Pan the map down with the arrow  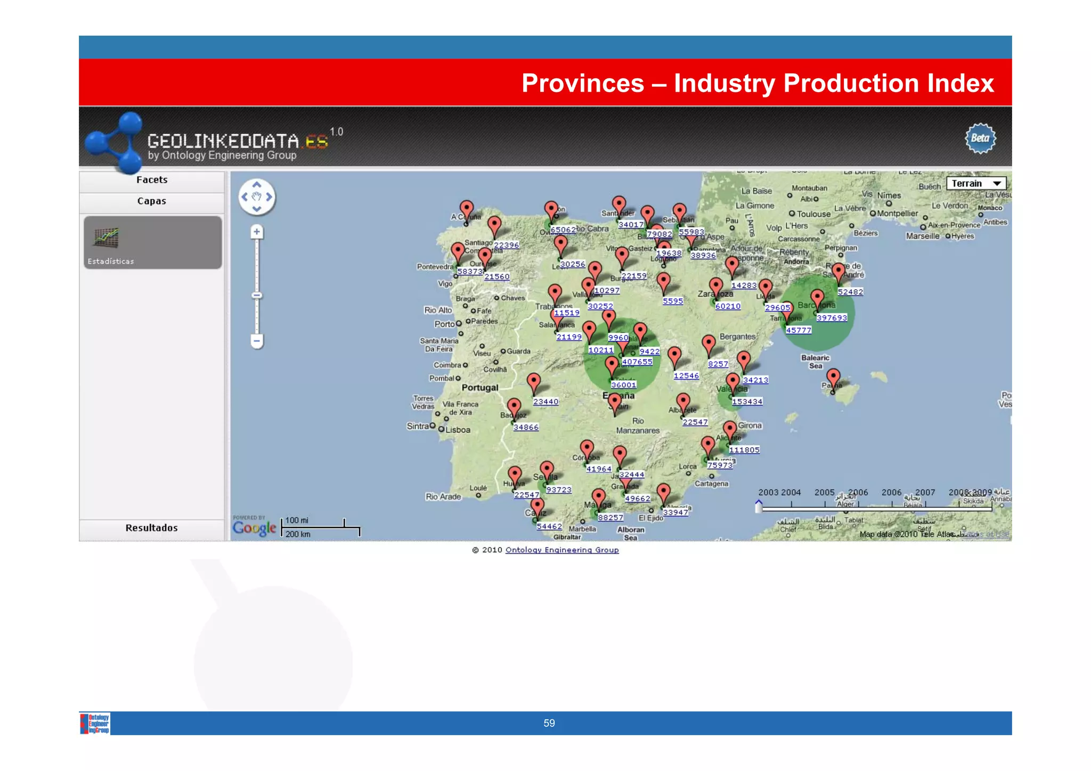[257, 209]
